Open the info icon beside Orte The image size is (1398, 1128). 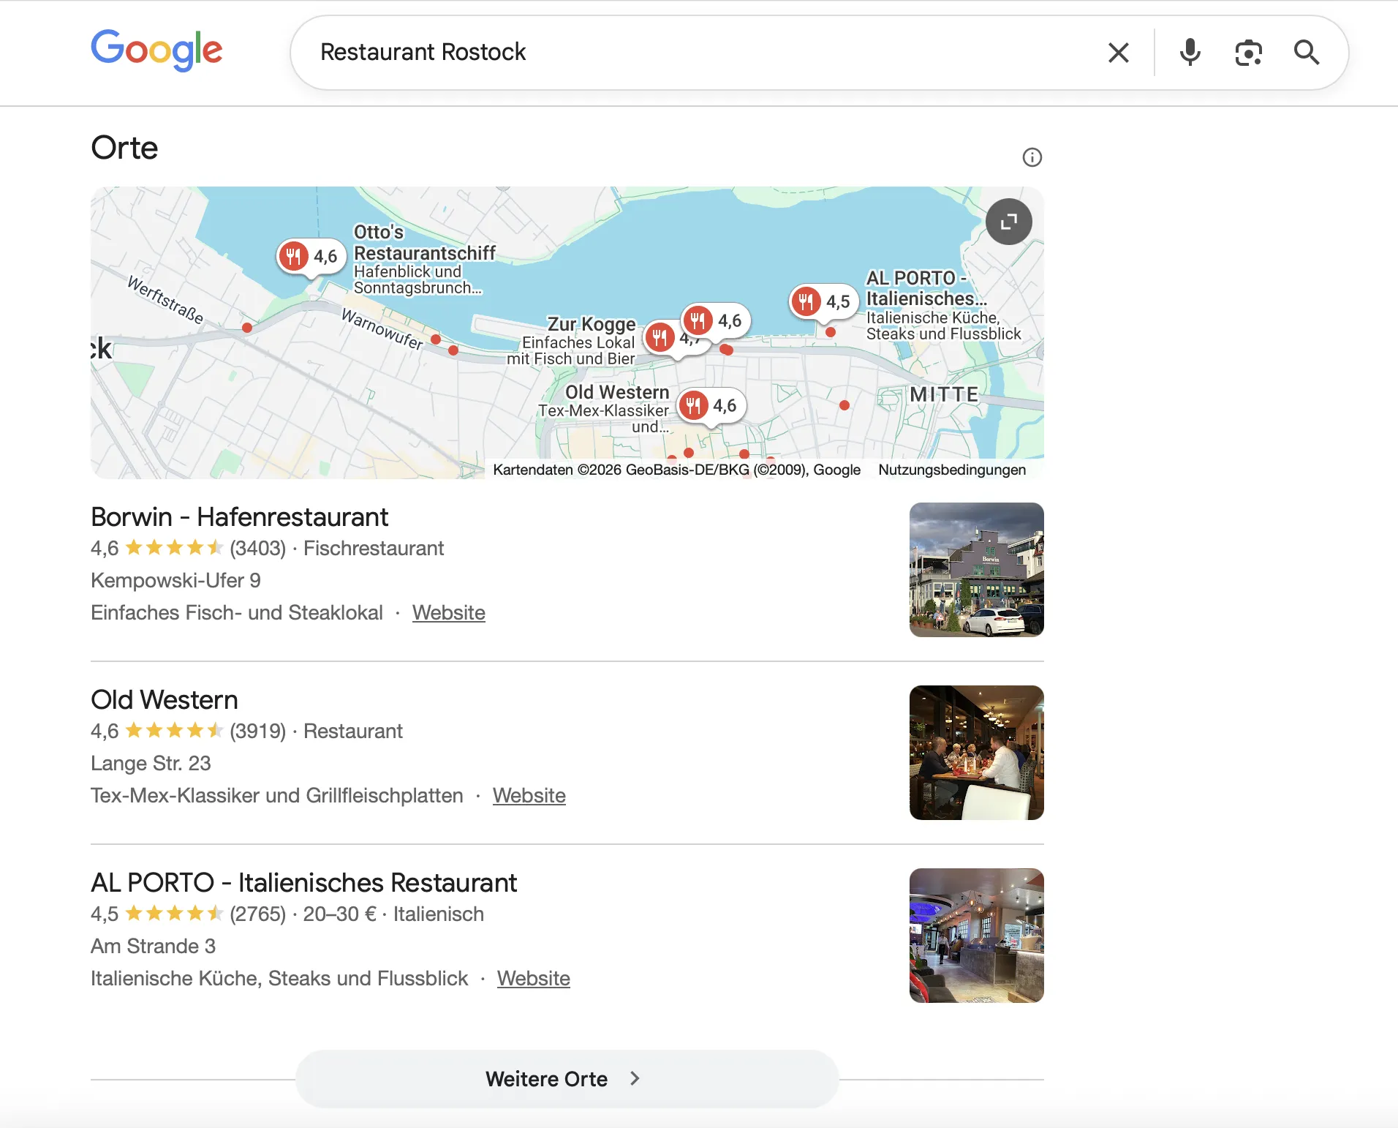(1032, 157)
